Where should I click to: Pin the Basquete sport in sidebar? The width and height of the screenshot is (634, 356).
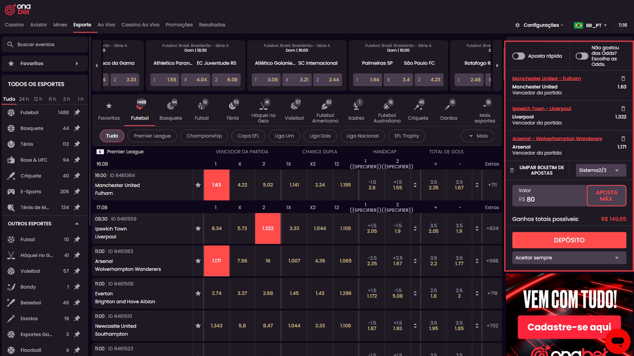(77, 128)
